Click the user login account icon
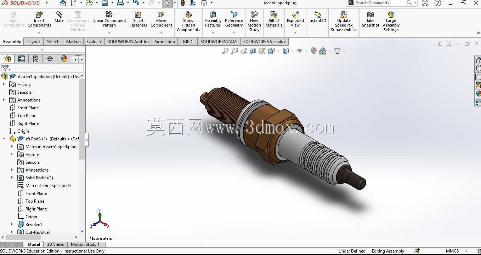The image size is (481, 255). tap(425, 3)
